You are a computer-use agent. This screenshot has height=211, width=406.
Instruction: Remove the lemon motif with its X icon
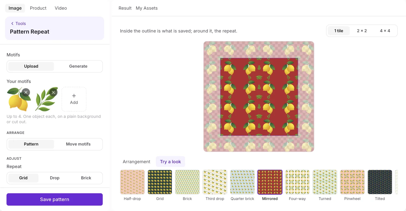26,92
